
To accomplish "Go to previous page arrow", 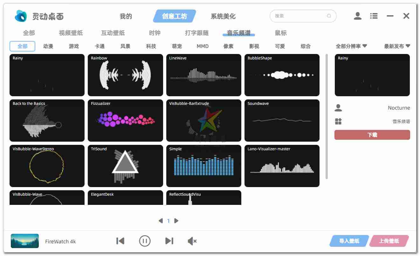I will pos(161,221).
